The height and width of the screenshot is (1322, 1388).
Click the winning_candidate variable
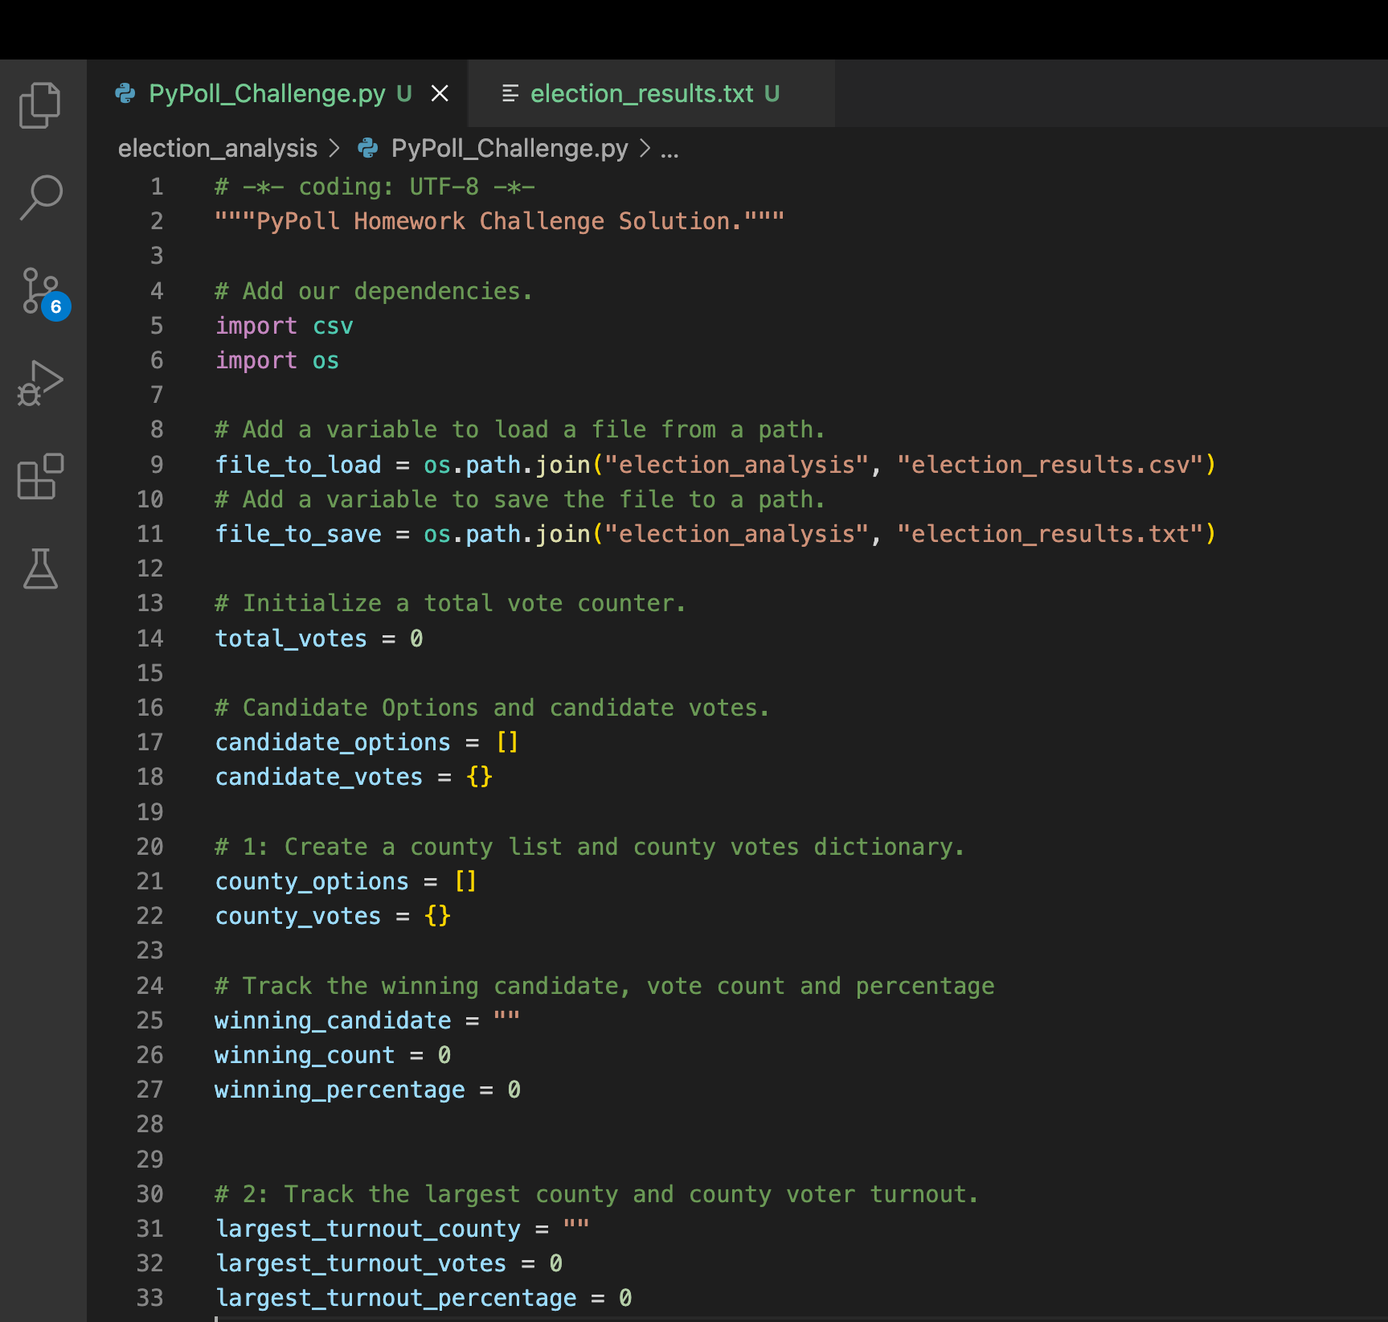coord(333,1020)
